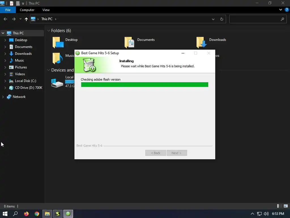Click the File Explorer taskbar button
This screenshot has height=218, width=290.
tap(47, 214)
